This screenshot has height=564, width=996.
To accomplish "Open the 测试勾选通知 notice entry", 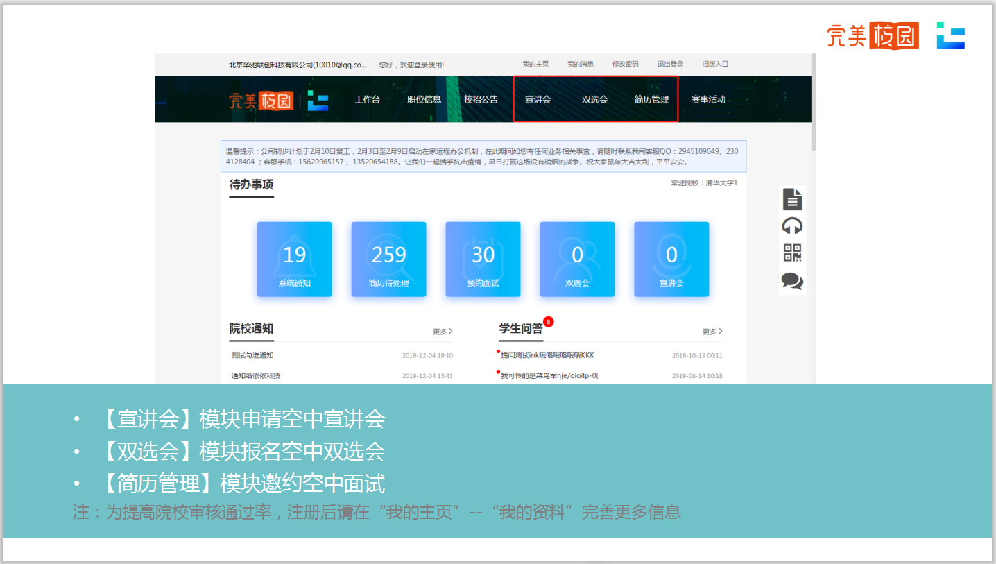I will coord(252,355).
